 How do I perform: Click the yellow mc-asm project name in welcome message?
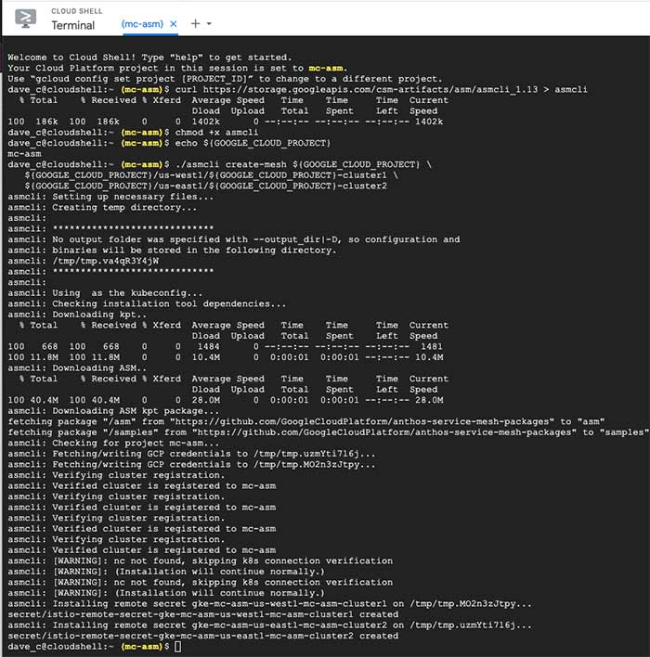(325, 68)
